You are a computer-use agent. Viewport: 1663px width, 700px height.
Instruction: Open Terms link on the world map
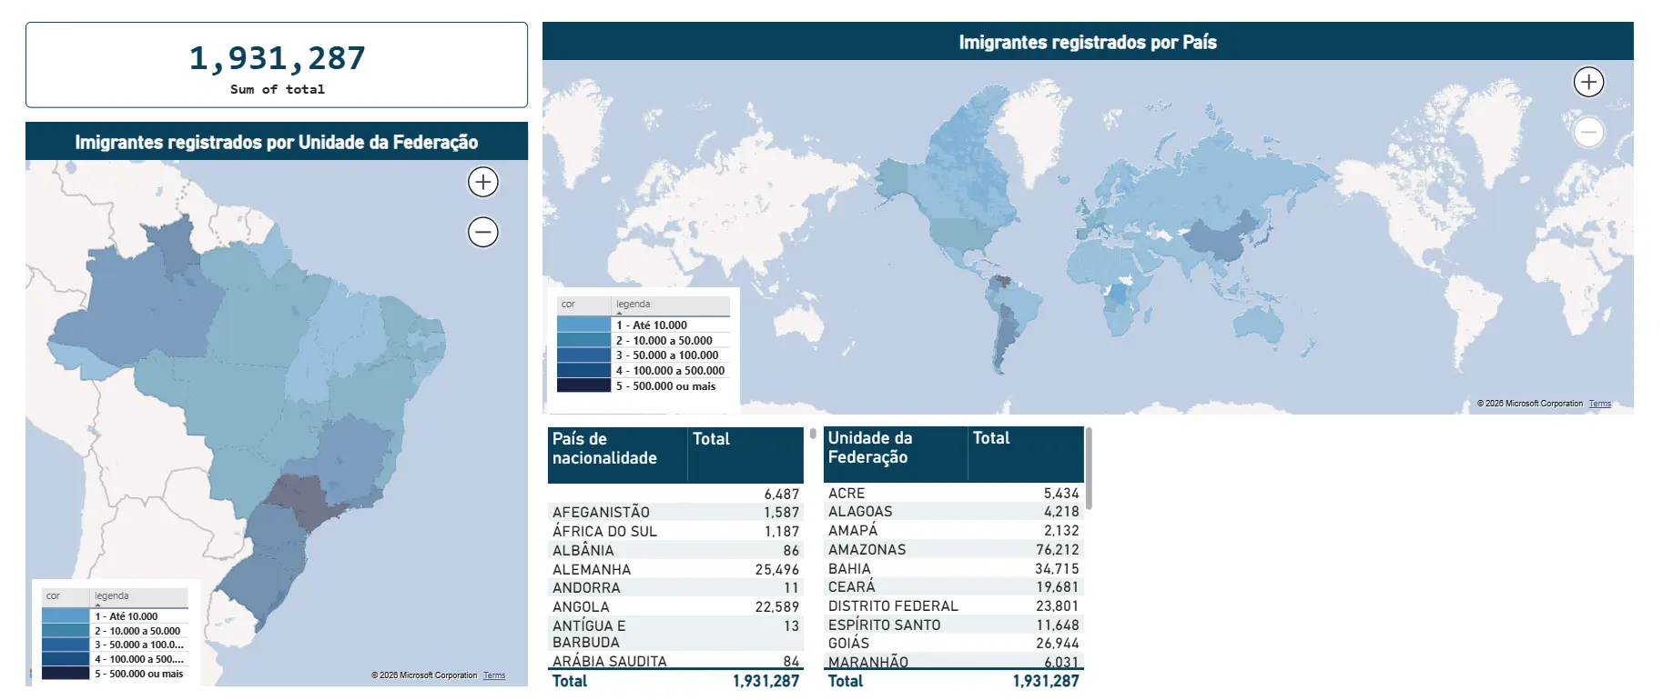click(x=1599, y=404)
